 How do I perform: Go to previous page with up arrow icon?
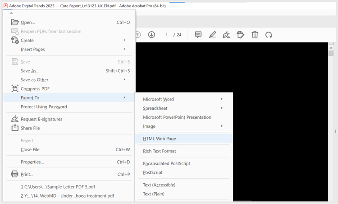click(x=138, y=35)
